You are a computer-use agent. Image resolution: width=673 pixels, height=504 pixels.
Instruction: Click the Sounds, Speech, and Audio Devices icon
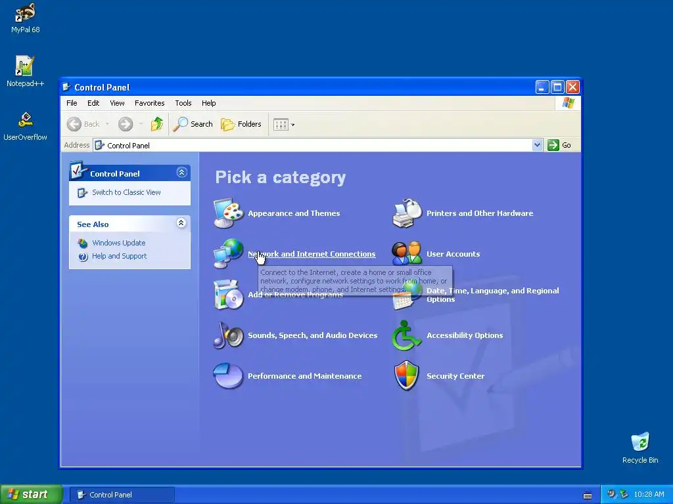point(228,335)
